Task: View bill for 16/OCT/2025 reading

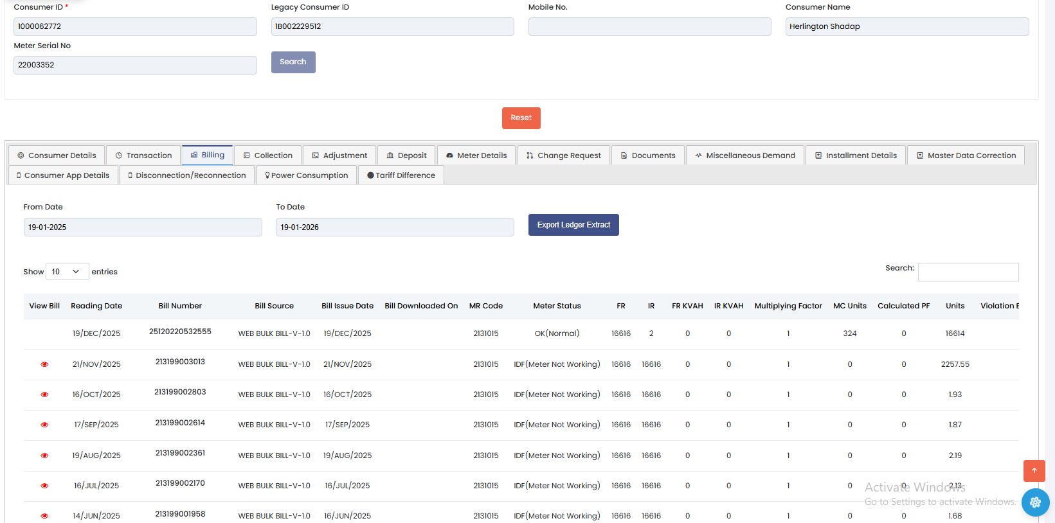Action: pyautogui.click(x=44, y=394)
